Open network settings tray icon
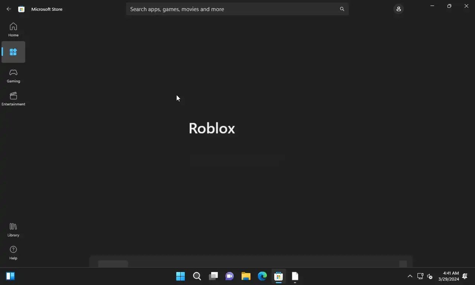 click(420, 276)
